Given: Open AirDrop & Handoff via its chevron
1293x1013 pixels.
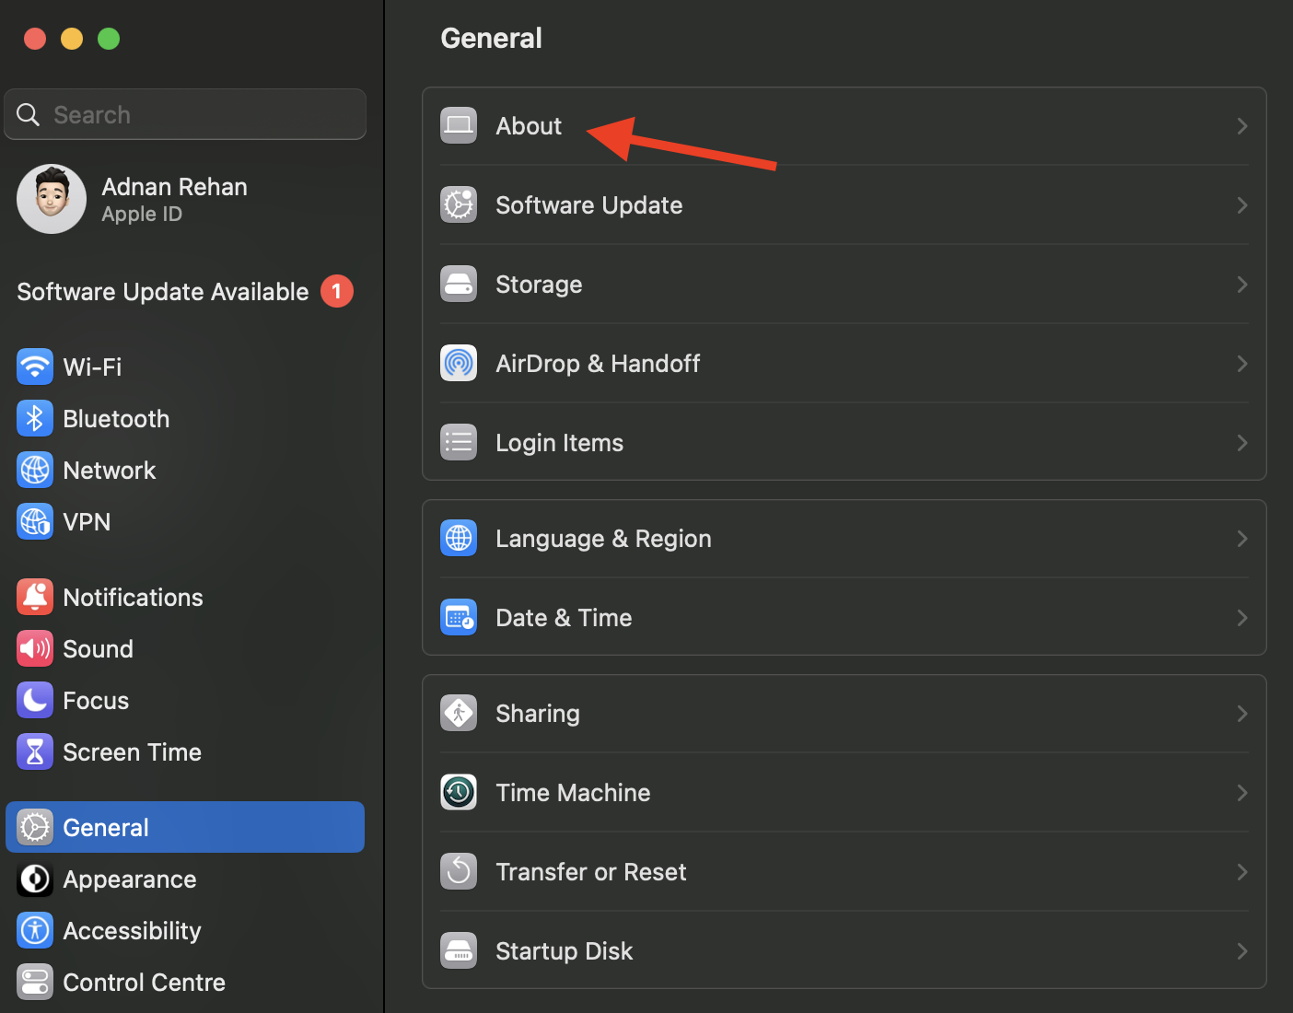Looking at the screenshot, I should pyautogui.click(x=1242, y=364).
